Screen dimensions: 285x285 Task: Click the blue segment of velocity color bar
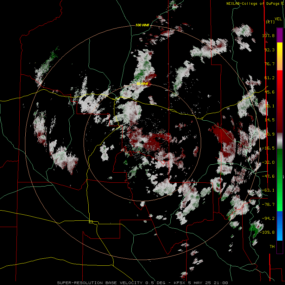pos(280,226)
